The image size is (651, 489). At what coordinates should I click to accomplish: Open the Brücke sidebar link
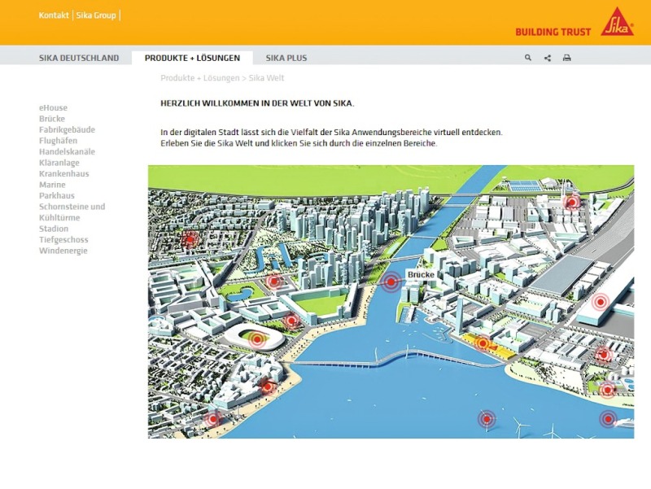(52, 119)
